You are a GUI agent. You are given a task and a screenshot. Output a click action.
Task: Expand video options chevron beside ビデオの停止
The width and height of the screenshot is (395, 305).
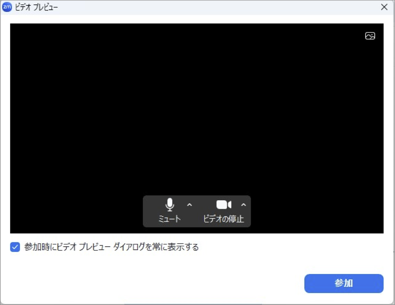coord(243,205)
